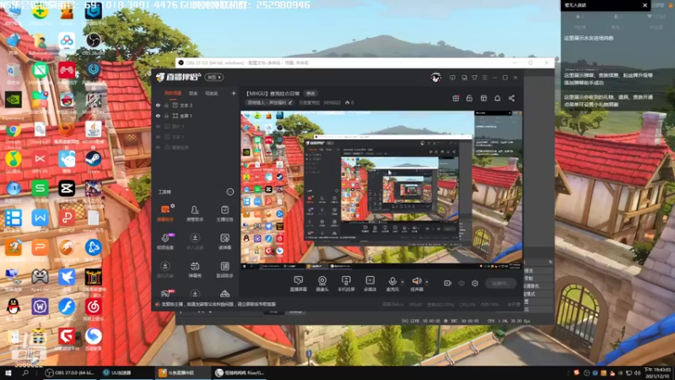Click the 直播中 streaming status button
The height and width of the screenshot is (380, 675).
tap(500, 284)
